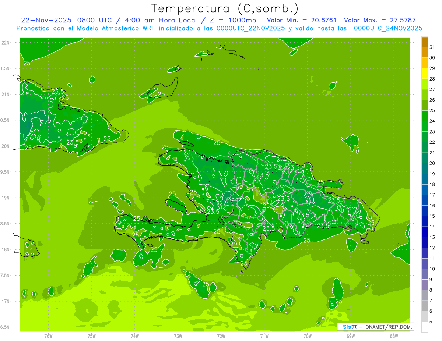Click the colorbar scale label '18'

click(x=432, y=184)
